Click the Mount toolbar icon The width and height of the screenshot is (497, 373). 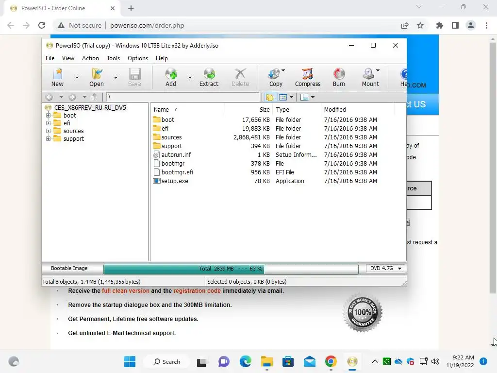click(x=370, y=77)
